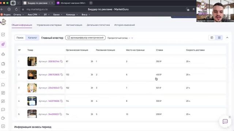Open article link 206160744
Screen dimensions: 234x131
54,61
